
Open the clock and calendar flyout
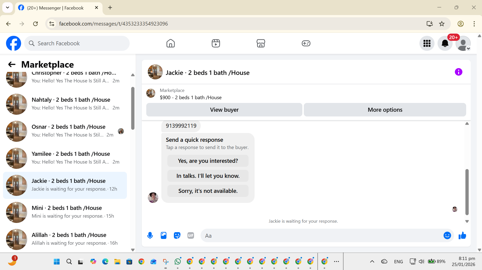tap(463, 261)
